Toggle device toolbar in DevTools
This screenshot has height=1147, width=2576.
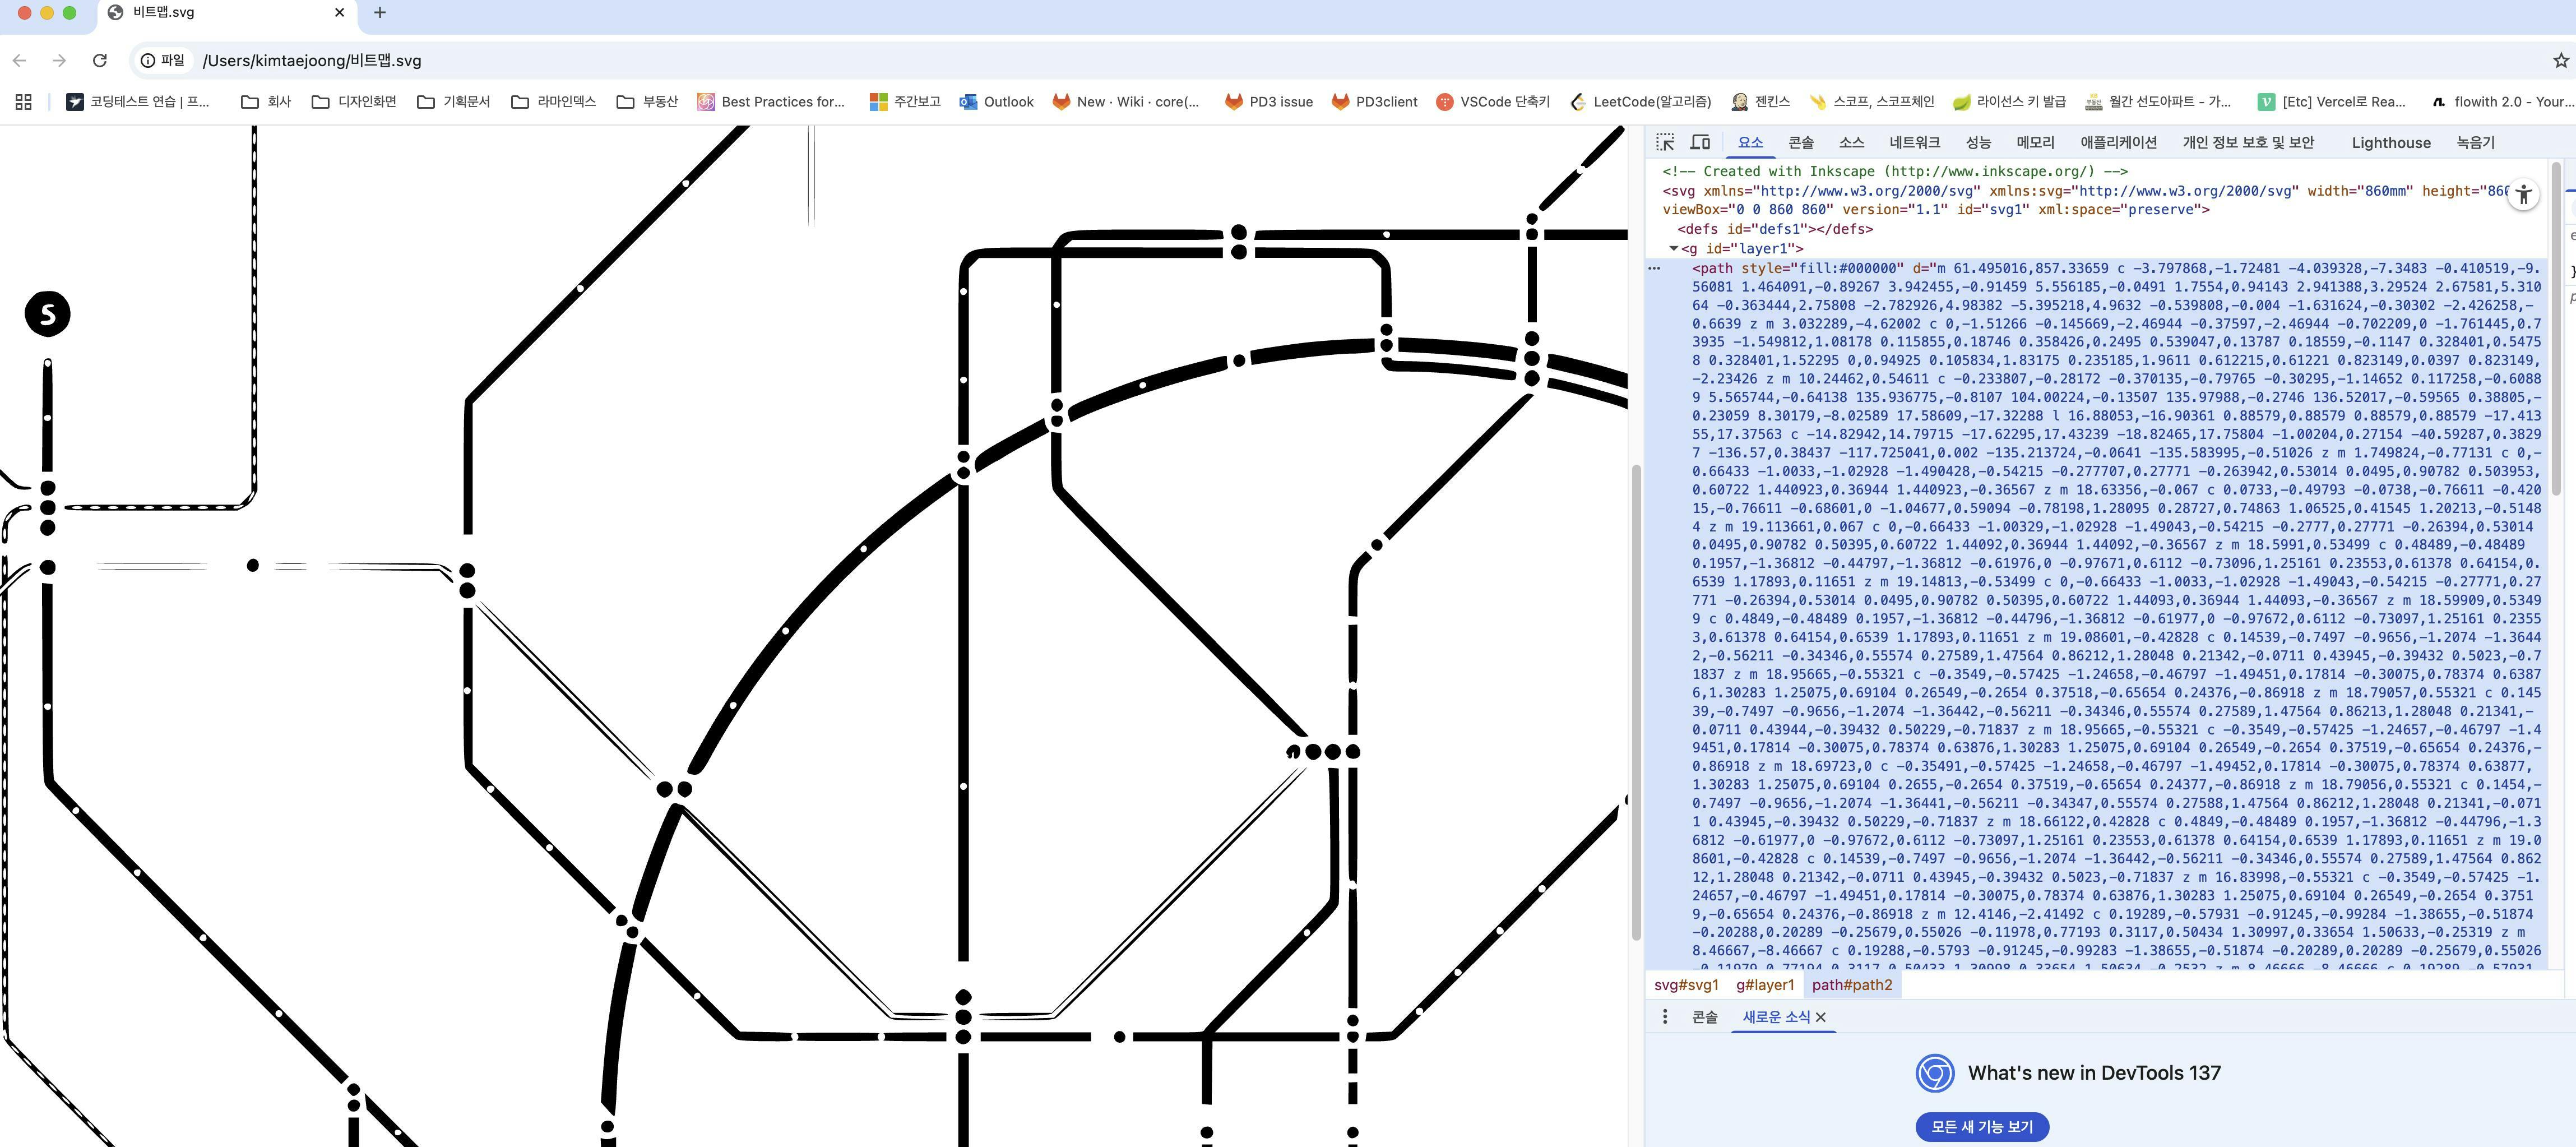click(x=1700, y=142)
